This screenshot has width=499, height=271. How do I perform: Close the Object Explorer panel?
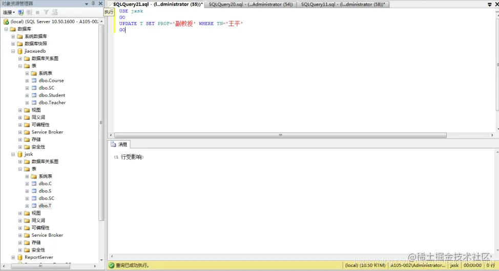pos(100,4)
